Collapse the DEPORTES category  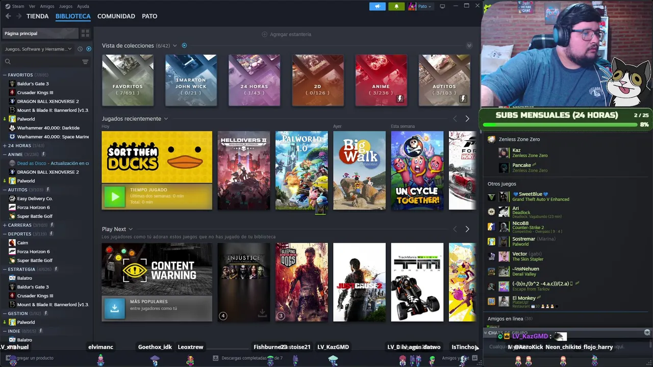(5, 234)
